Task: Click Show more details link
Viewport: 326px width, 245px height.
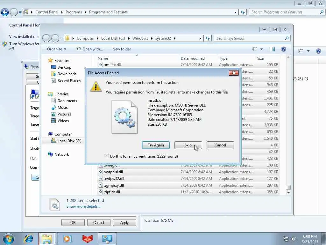Action: click(x=83, y=206)
